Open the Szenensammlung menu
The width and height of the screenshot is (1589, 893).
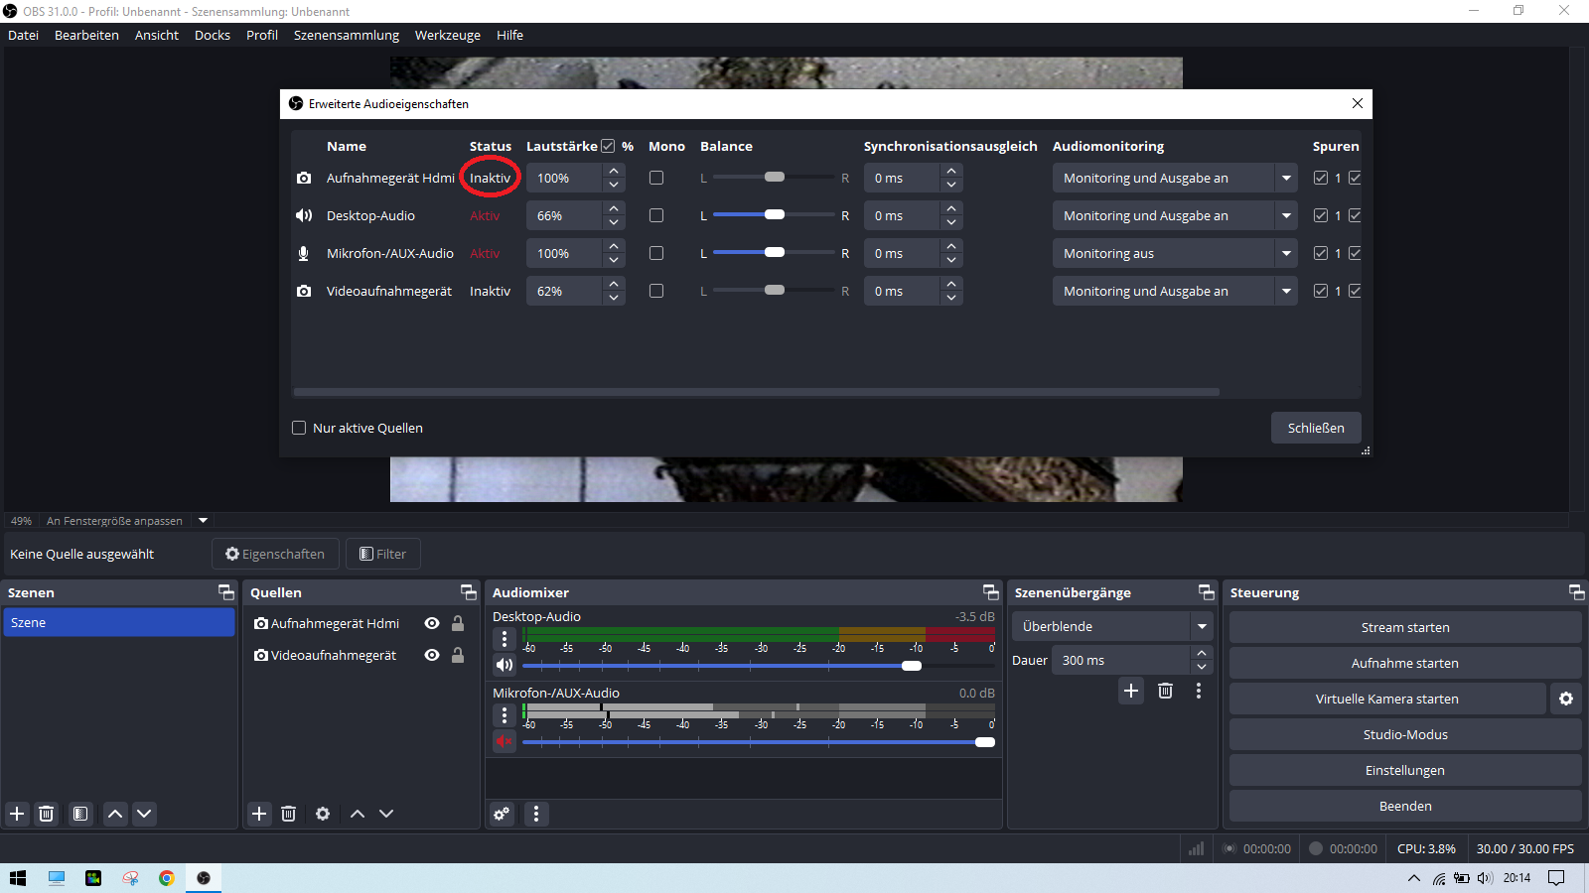(x=346, y=35)
